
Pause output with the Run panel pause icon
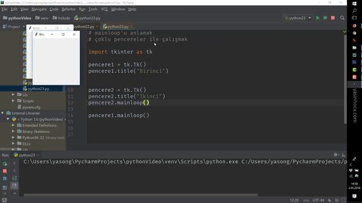5,178
